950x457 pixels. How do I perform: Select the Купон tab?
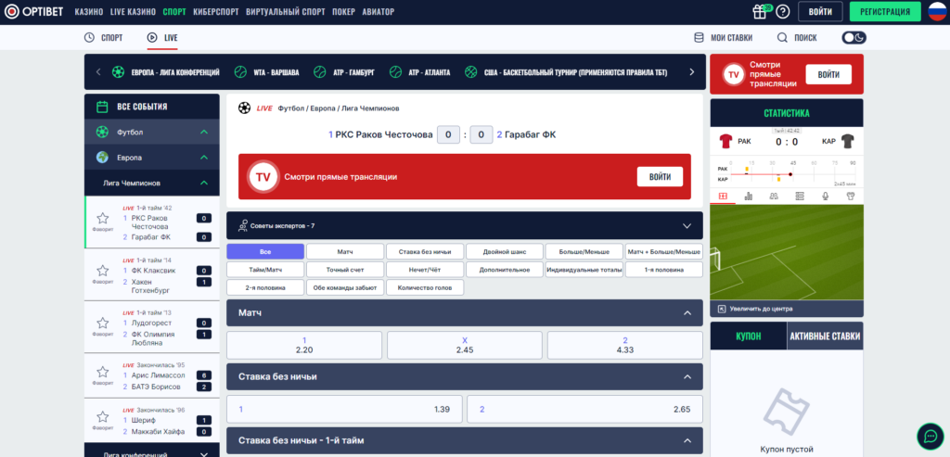pyautogui.click(x=749, y=336)
